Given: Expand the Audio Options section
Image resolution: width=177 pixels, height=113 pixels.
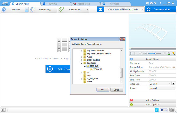Looking at the screenshot, I should (152, 104).
